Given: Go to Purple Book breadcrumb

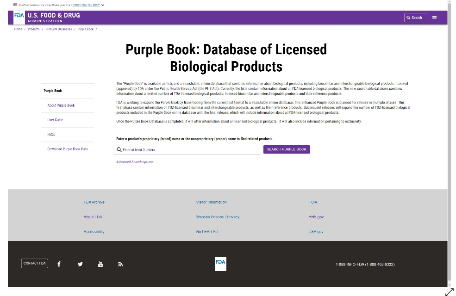Looking at the screenshot, I should pyautogui.click(x=86, y=29).
